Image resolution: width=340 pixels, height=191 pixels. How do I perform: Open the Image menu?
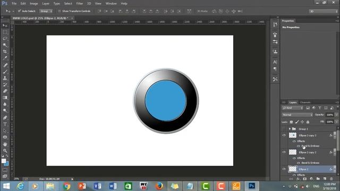tap(33, 4)
